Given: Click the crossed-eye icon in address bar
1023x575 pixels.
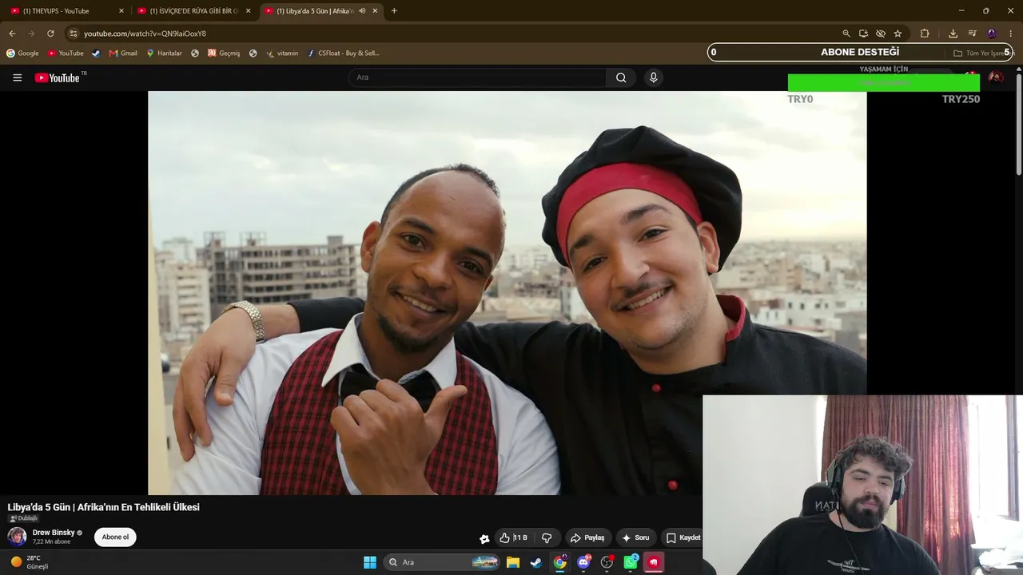Looking at the screenshot, I should [881, 34].
